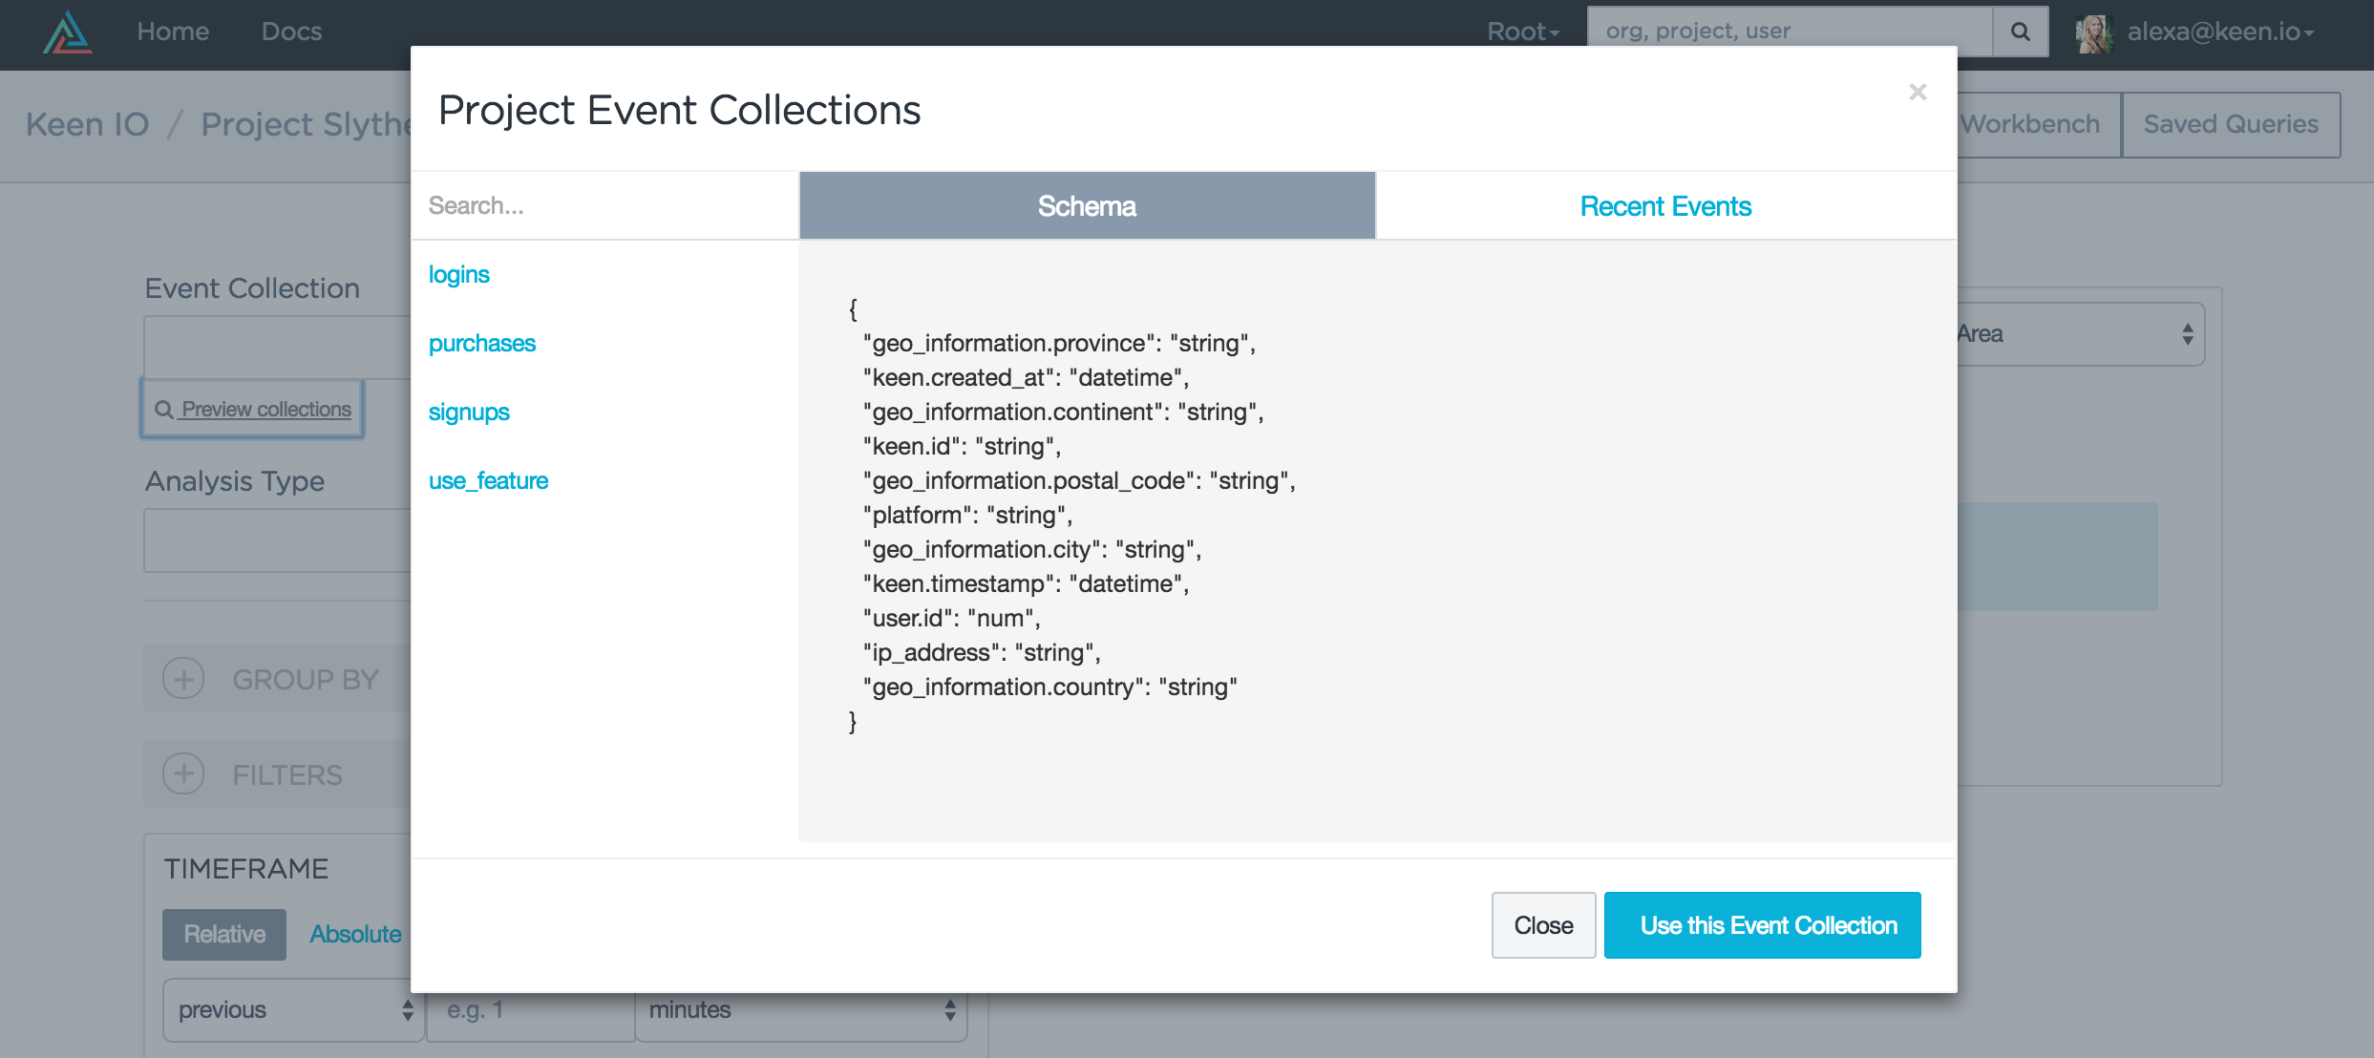Click the user avatar picture

click(2092, 33)
